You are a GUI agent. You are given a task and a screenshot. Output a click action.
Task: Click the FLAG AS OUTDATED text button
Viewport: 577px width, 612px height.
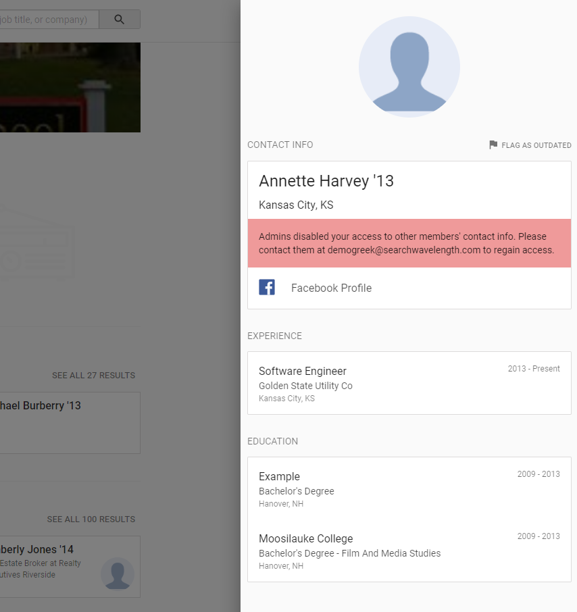536,145
